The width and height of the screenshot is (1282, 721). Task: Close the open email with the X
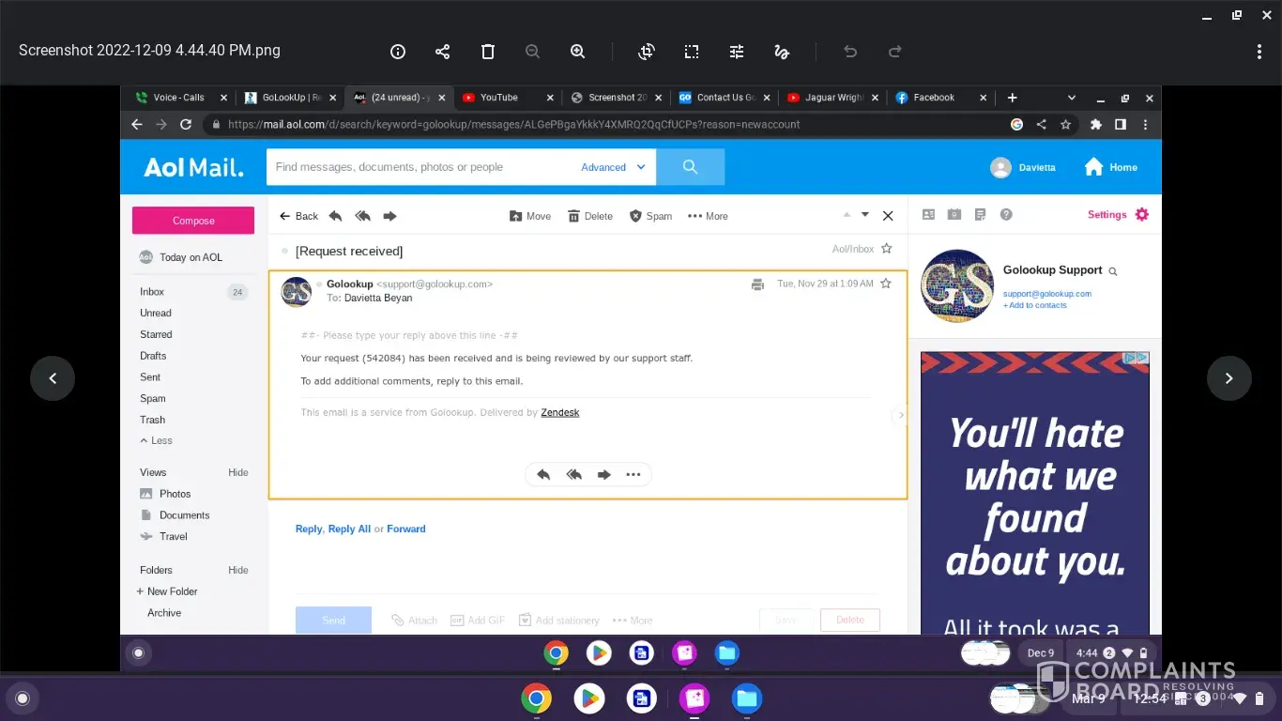click(888, 216)
